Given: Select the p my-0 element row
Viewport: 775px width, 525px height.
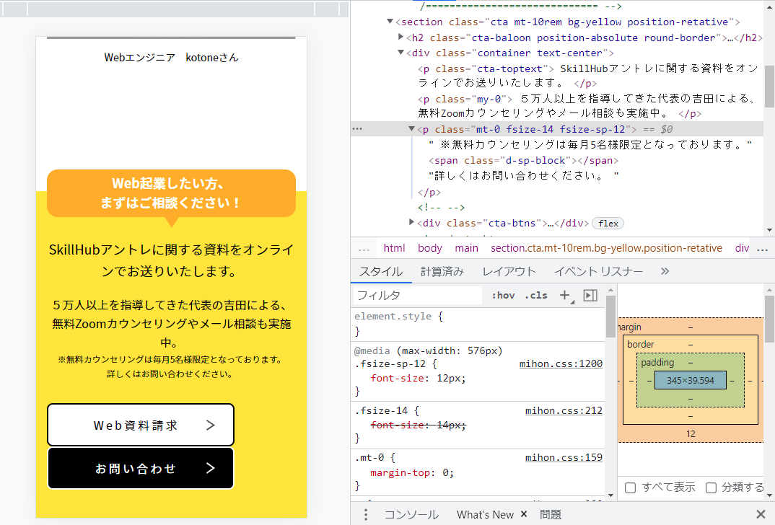Looking at the screenshot, I should point(587,106).
